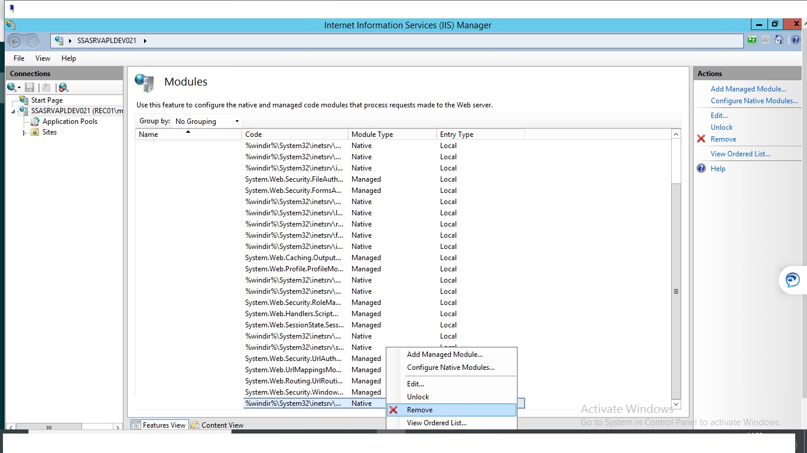This screenshot has height=453, width=807.
Task: Choose Configure Native Modules in the context menu
Action: [452, 367]
